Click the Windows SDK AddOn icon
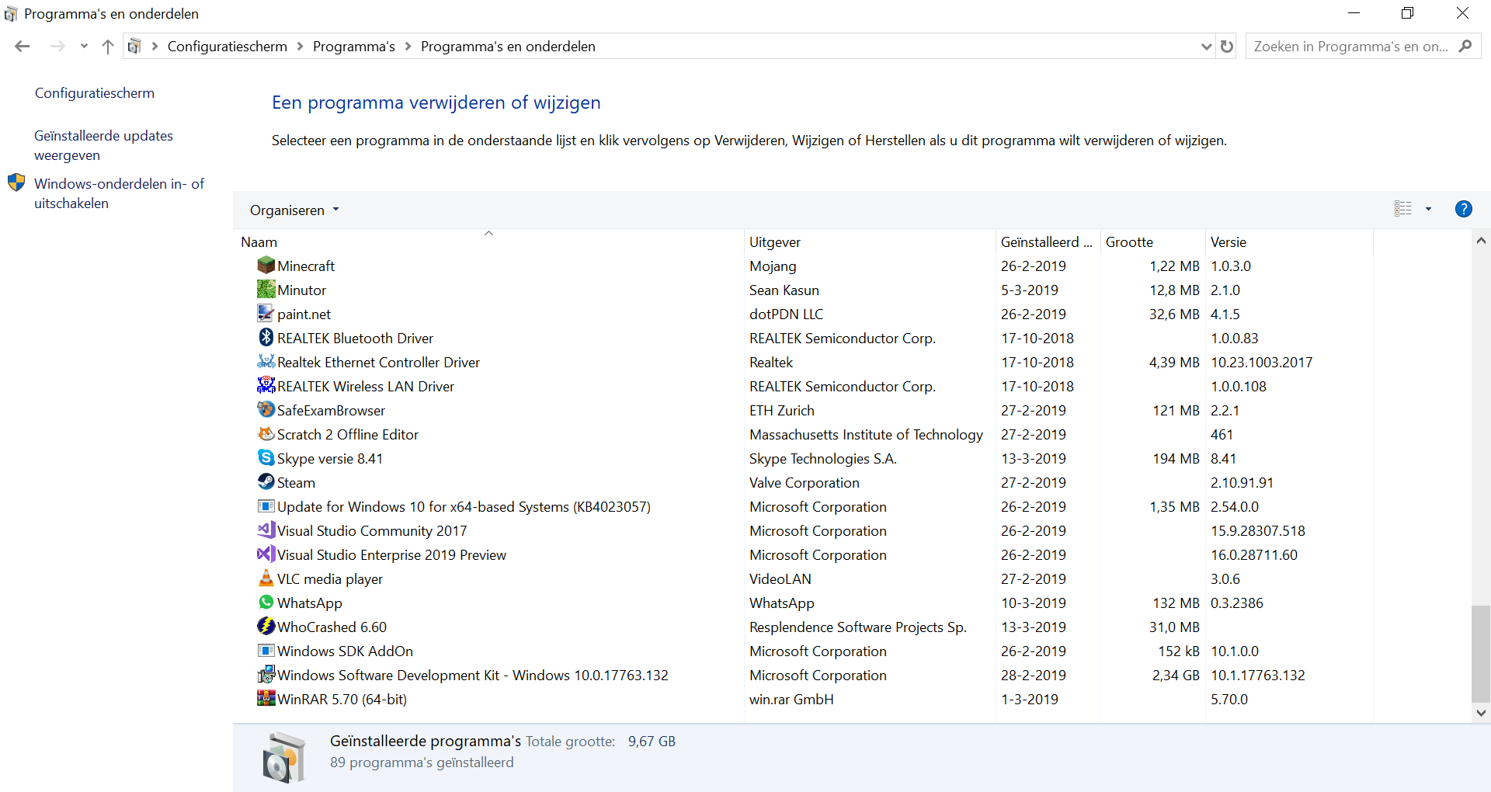This screenshot has height=792, width=1491. pos(266,651)
